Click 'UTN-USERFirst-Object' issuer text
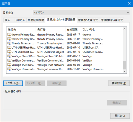The height and width of the screenshot is (122, 133). click(51, 52)
